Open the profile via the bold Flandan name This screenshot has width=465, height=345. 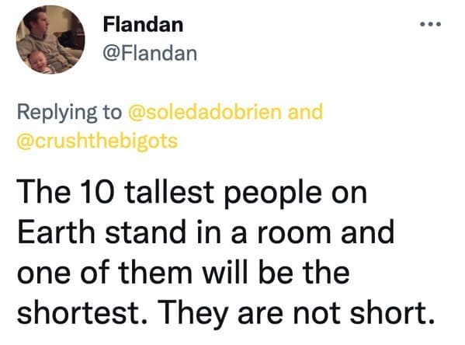[x=144, y=24]
